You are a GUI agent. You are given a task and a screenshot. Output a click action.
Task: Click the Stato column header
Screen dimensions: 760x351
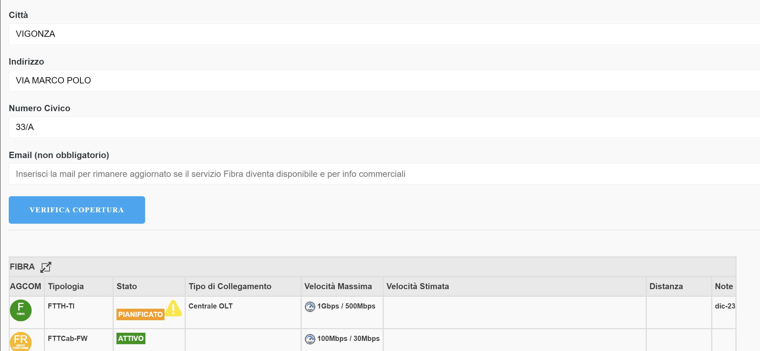127,286
